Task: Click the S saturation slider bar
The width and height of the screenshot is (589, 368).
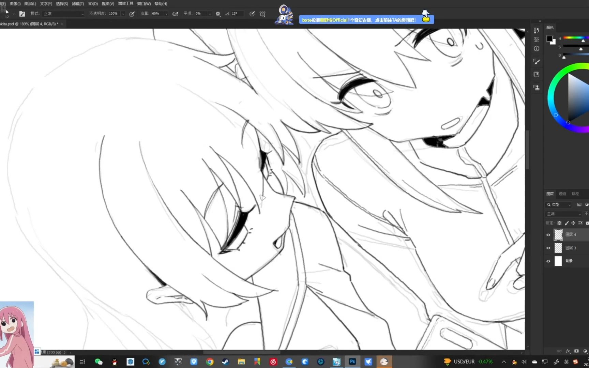Action: [x=576, y=46]
